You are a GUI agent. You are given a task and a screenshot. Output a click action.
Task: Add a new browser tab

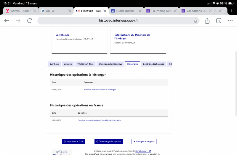click(x=231, y=11)
